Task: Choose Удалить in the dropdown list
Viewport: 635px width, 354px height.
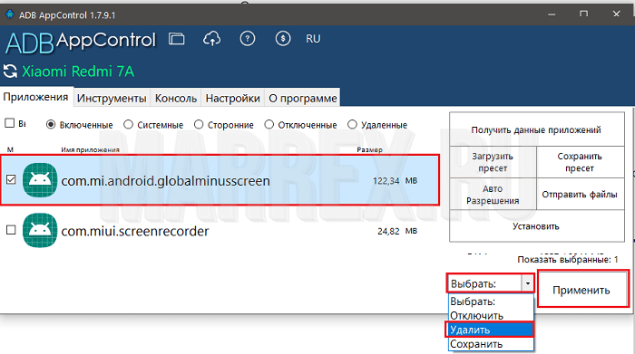Action: (490, 330)
